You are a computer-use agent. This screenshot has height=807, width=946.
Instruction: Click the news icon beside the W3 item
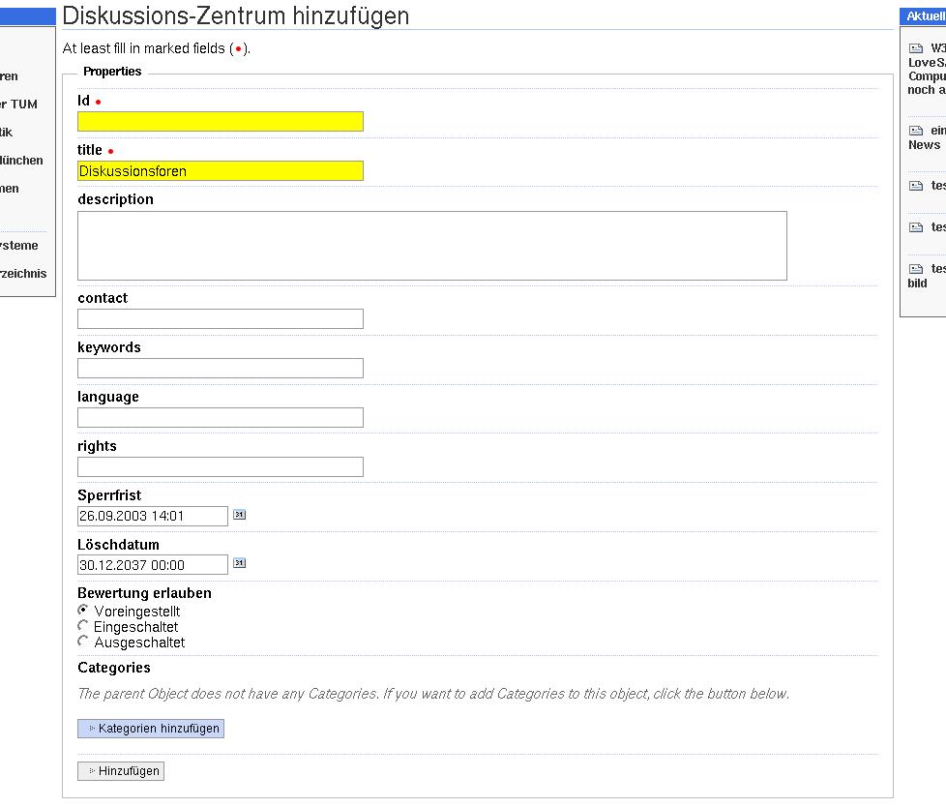click(x=916, y=48)
